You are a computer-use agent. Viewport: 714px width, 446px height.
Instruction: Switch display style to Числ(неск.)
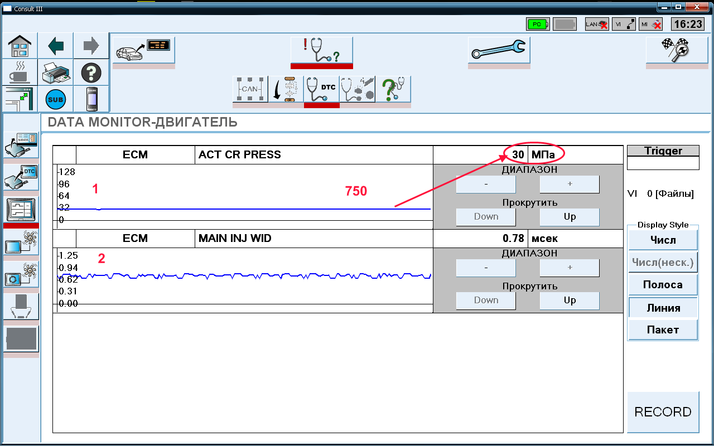tap(663, 263)
